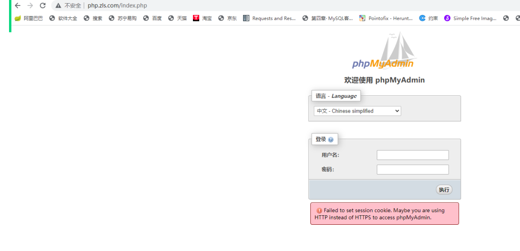This screenshot has width=520, height=251.
Task: Focus the 用户名 username input field
Action: pyautogui.click(x=412, y=155)
